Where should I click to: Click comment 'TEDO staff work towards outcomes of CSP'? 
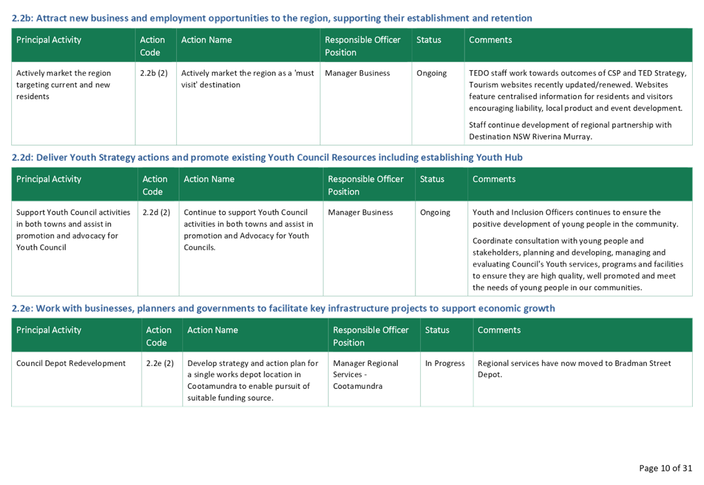coord(578,91)
